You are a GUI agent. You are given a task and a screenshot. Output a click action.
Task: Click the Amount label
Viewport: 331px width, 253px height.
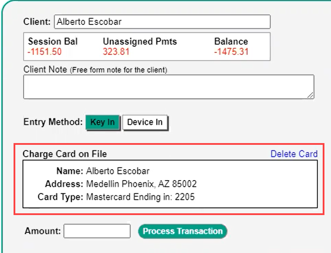[43, 231]
